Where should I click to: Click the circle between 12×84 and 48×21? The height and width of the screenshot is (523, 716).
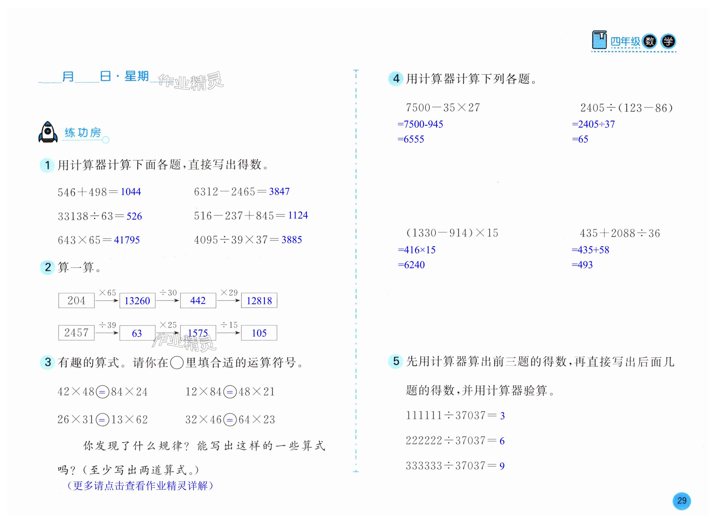tap(230, 392)
